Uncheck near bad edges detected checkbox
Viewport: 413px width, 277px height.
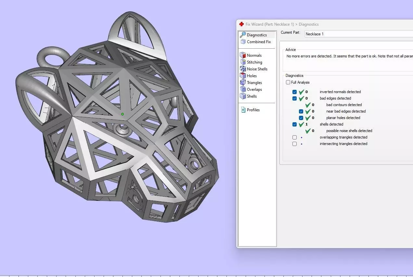click(x=301, y=111)
